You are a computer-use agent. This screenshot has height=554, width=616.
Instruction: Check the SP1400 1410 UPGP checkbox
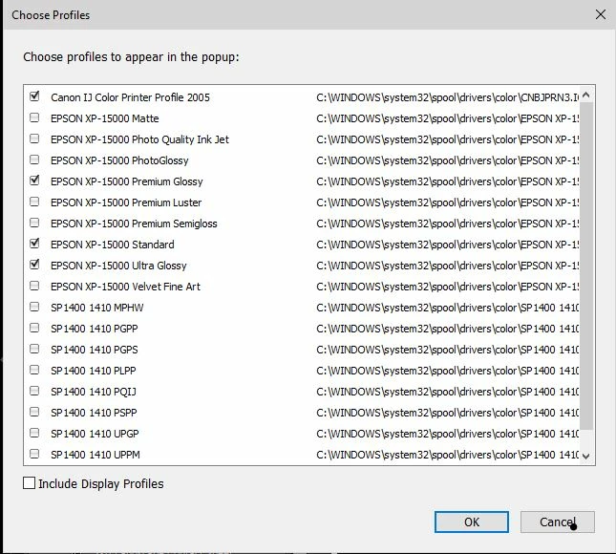[34, 433]
